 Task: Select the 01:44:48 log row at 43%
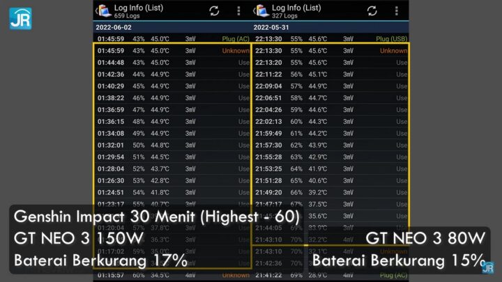172,62
